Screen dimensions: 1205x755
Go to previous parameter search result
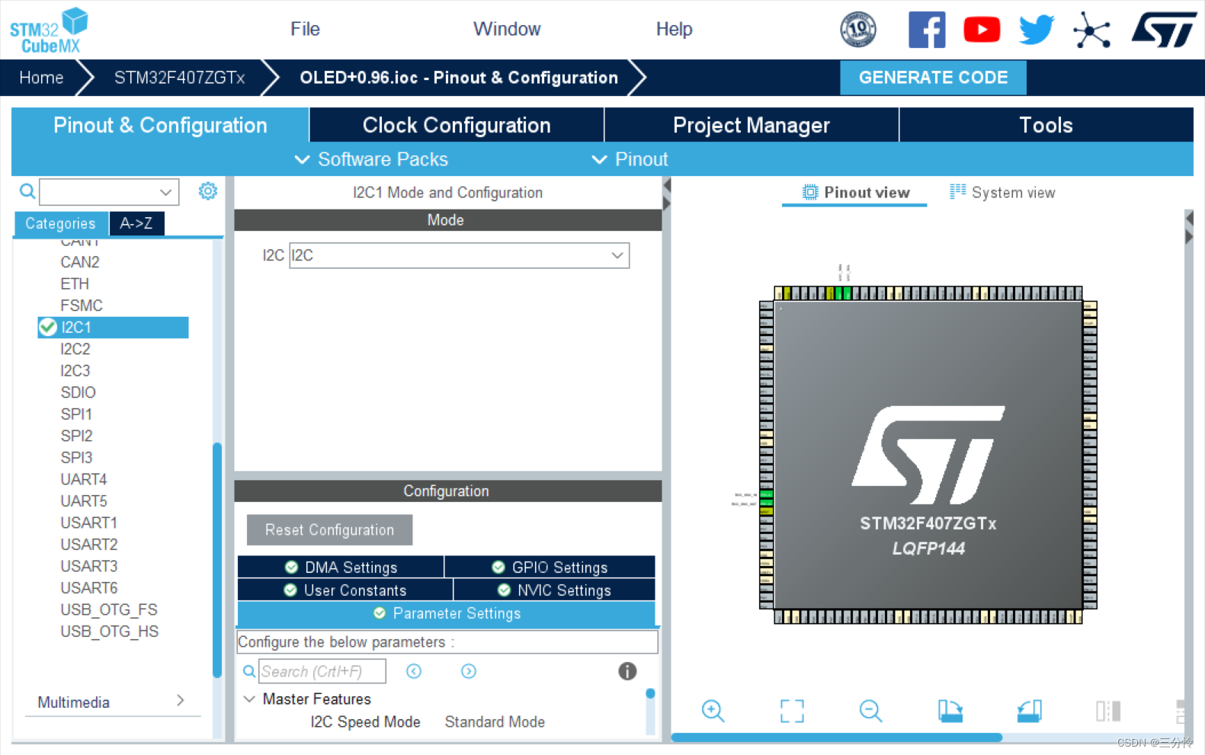[414, 671]
